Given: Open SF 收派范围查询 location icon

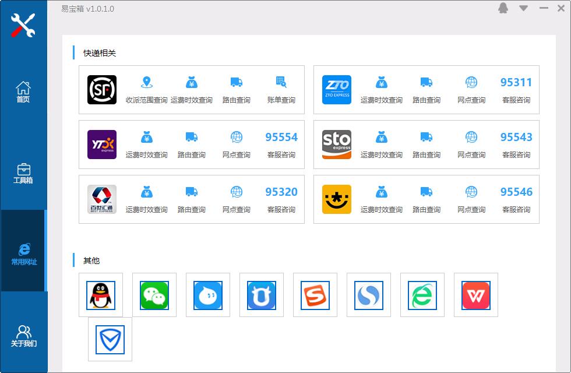Looking at the screenshot, I should (x=147, y=82).
